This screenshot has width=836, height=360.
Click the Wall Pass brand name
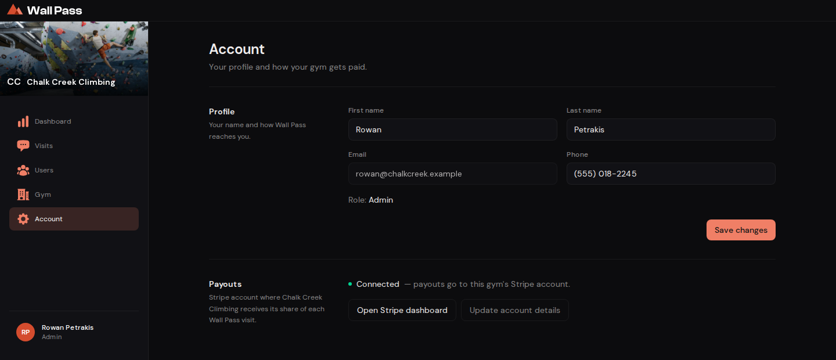pyautogui.click(x=55, y=10)
